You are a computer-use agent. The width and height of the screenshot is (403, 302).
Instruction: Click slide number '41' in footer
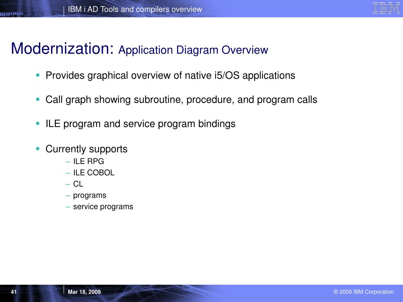14,292
